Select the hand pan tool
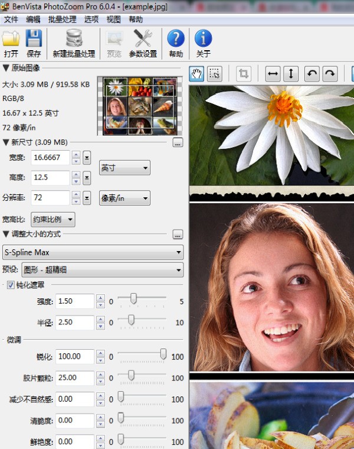The image size is (354, 449). click(196, 74)
